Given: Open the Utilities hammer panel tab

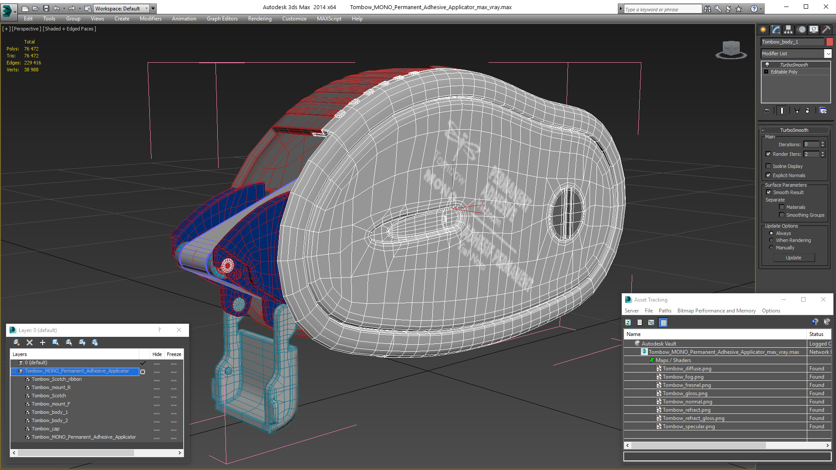Looking at the screenshot, I should point(826,30).
